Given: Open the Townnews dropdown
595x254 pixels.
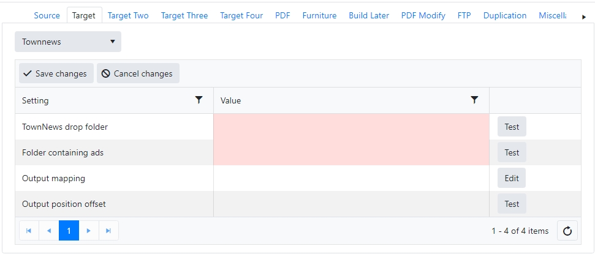Looking at the screenshot, I should point(68,42).
